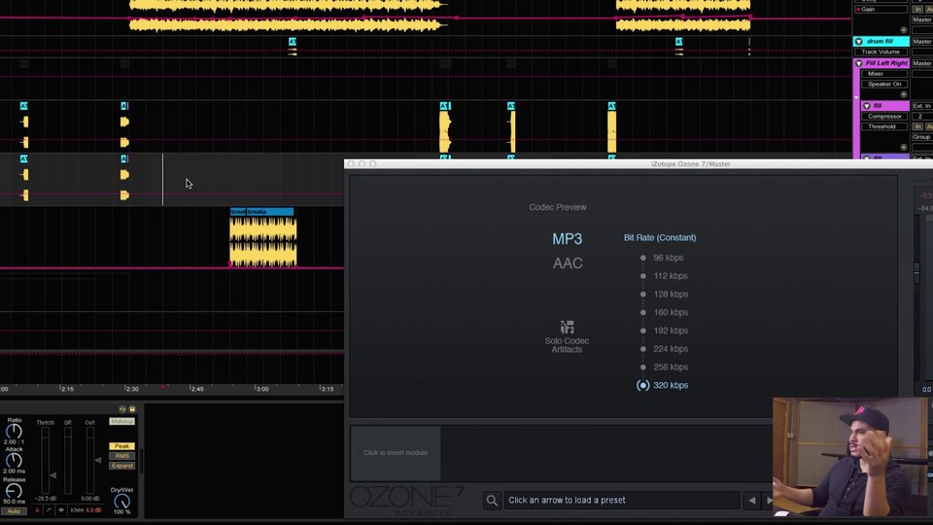The image size is (933, 525).
Task: Click the Thresh slider triangle handle
Action: [52, 475]
